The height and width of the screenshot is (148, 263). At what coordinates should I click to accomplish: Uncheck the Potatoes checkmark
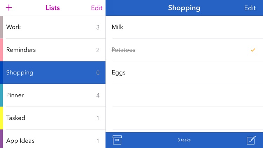253,50
